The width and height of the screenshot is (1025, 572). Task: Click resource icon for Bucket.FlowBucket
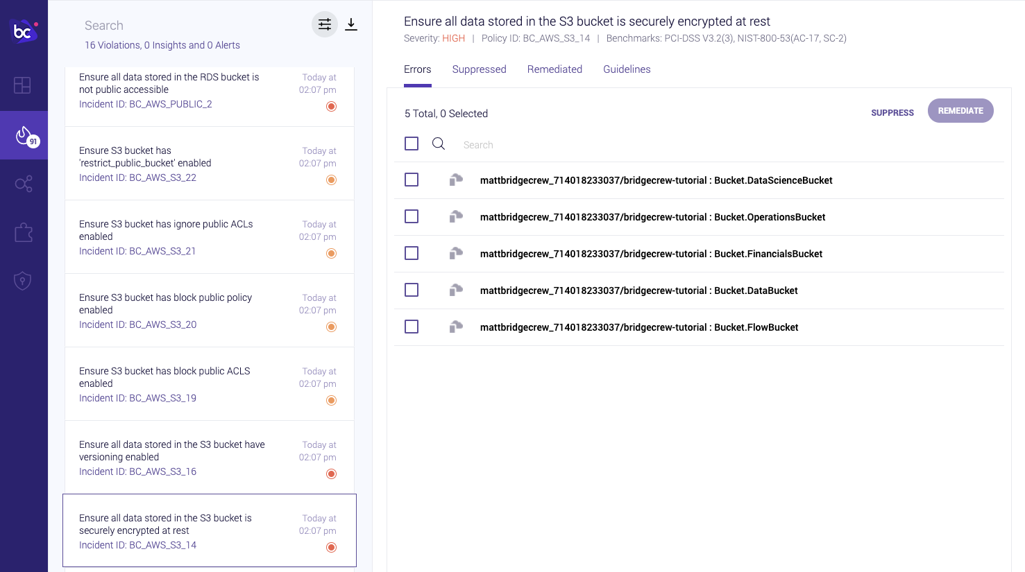(x=456, y=327)
